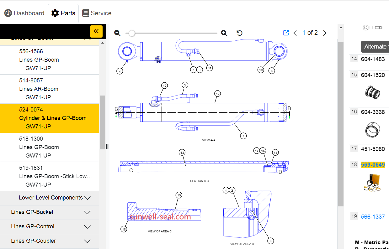This screenshot has width=389, height=249.
Task: Collapse the sidebar with the double-chevron button
Action: click(x=96, y=31)
